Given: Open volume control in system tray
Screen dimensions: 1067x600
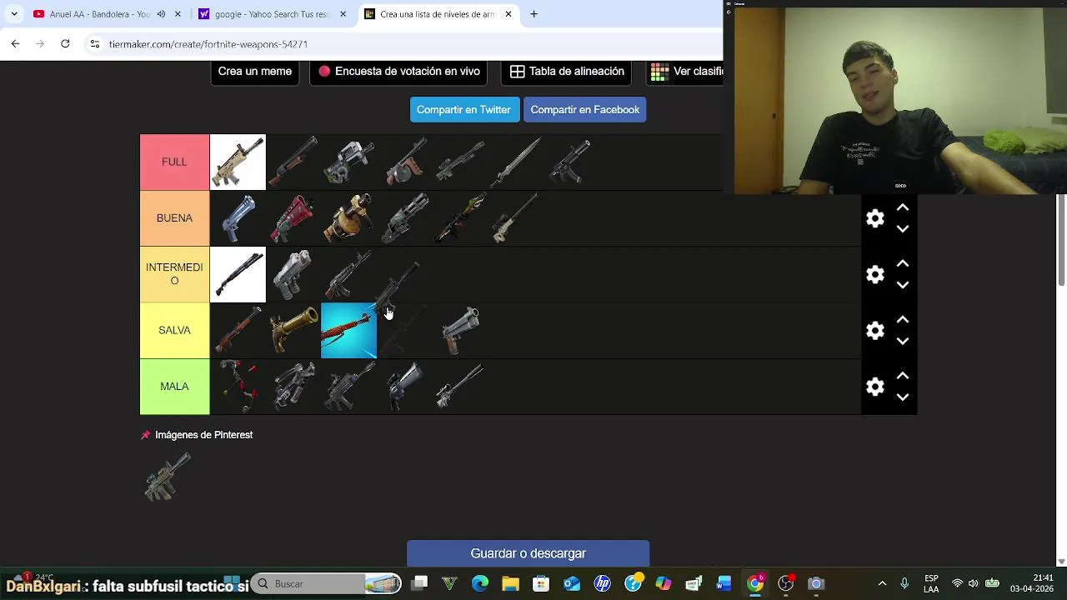Looking at the screenshot, I should point(973,584).
